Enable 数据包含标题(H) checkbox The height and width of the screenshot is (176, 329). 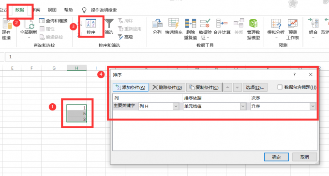coord(280,87)
